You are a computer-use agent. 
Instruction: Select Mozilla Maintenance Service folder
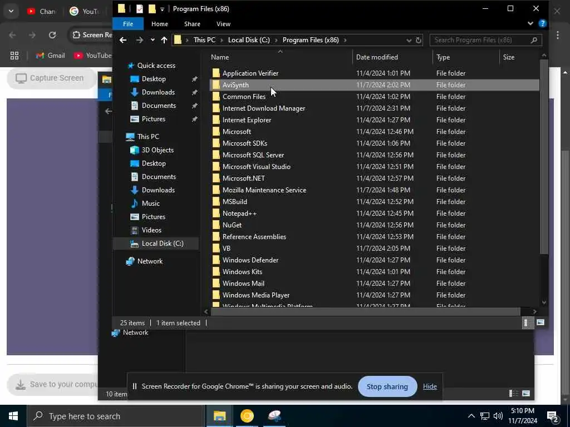264,190
